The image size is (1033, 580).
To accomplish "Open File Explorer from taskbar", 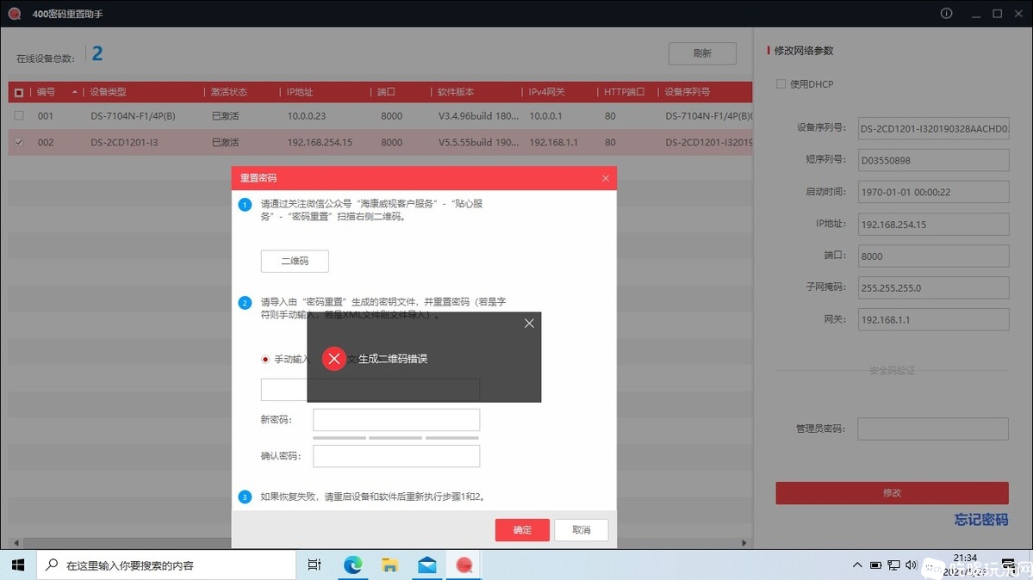I will click(389, 565).
